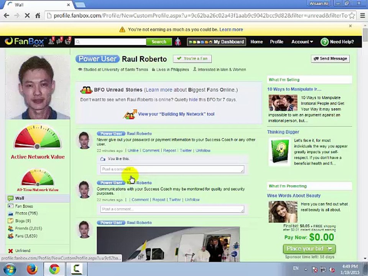The width and height of the screenshot is (368, 276).
Task: Click the superhero figure icon beside Search
Action: pos(178,42)
